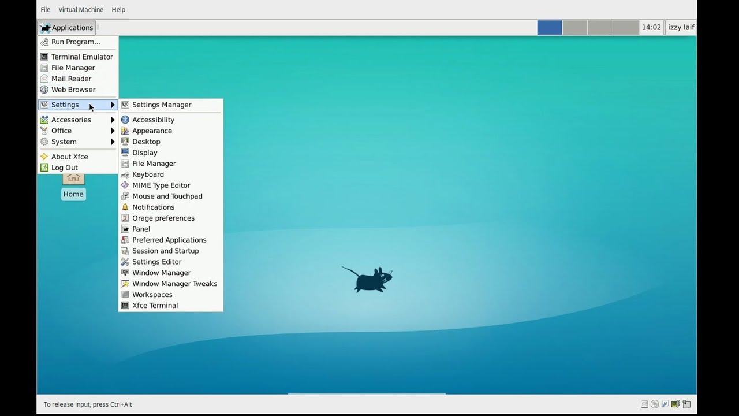Click the File Manager icon in main menu
The height and width of the screenshot is (416, 739).
[x=44, y=68]
